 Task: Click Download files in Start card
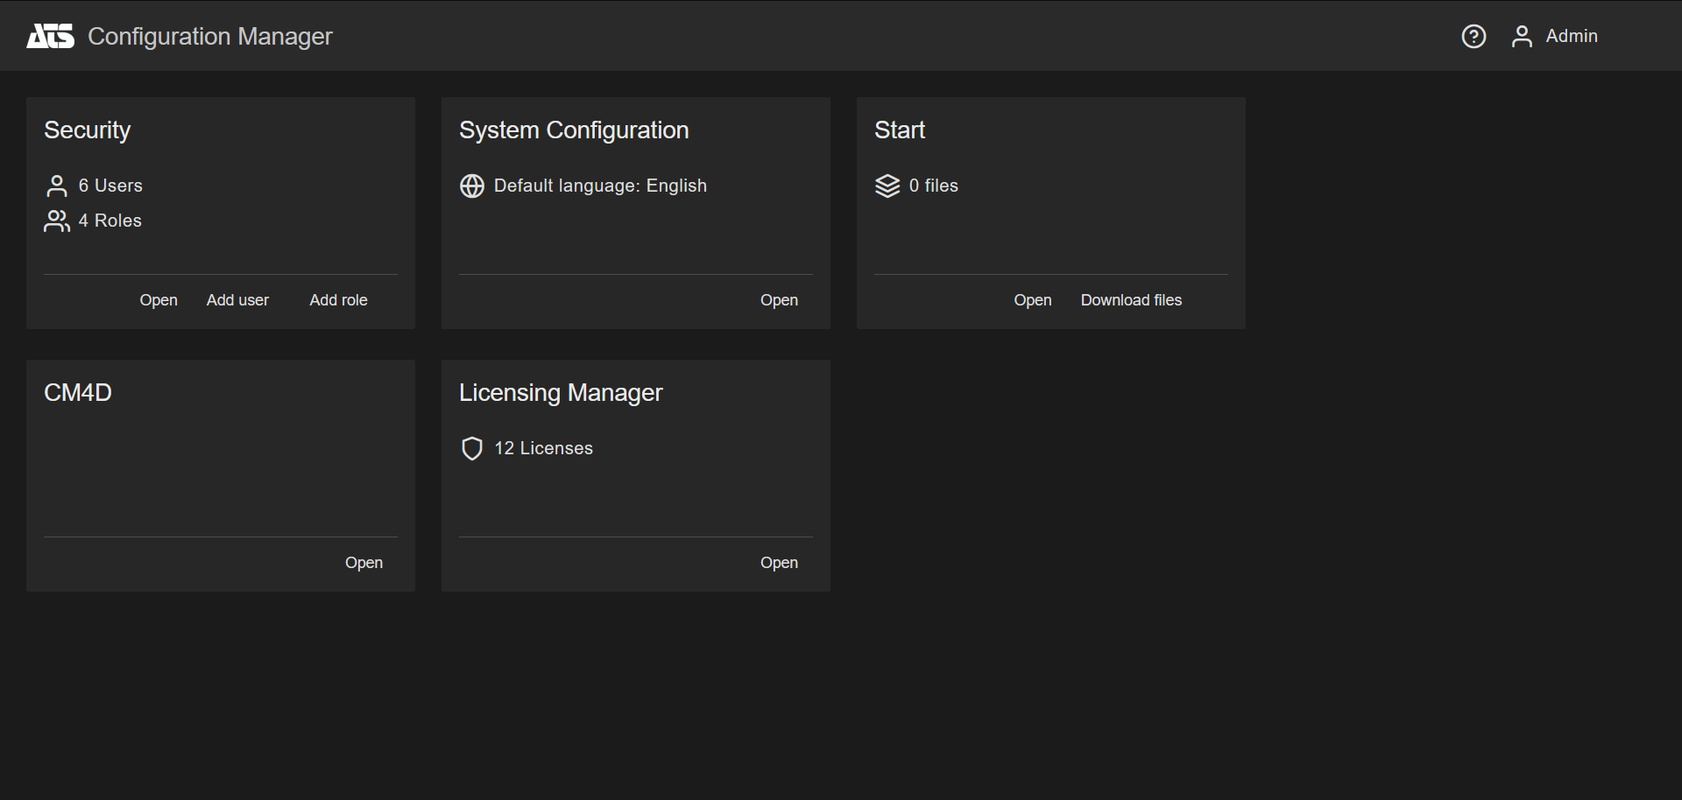[x=1131, y=300]
